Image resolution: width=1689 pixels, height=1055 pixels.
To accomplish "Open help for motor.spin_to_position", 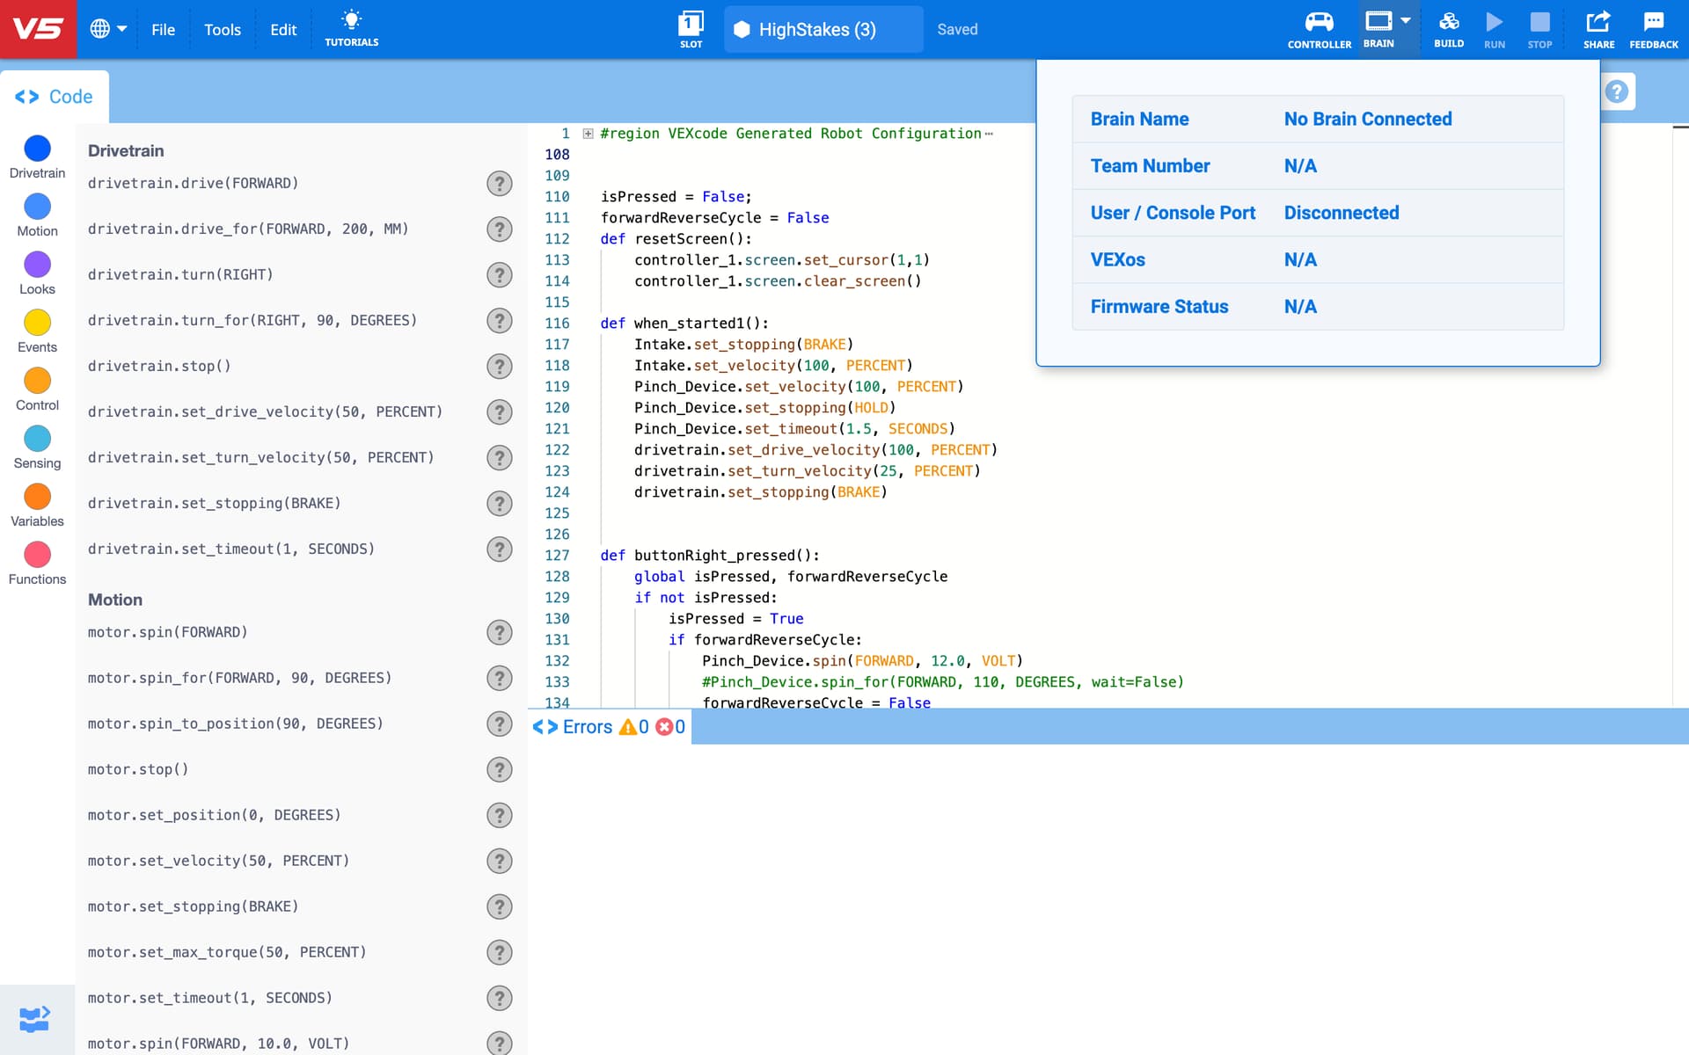I will (x=500, y=724).
